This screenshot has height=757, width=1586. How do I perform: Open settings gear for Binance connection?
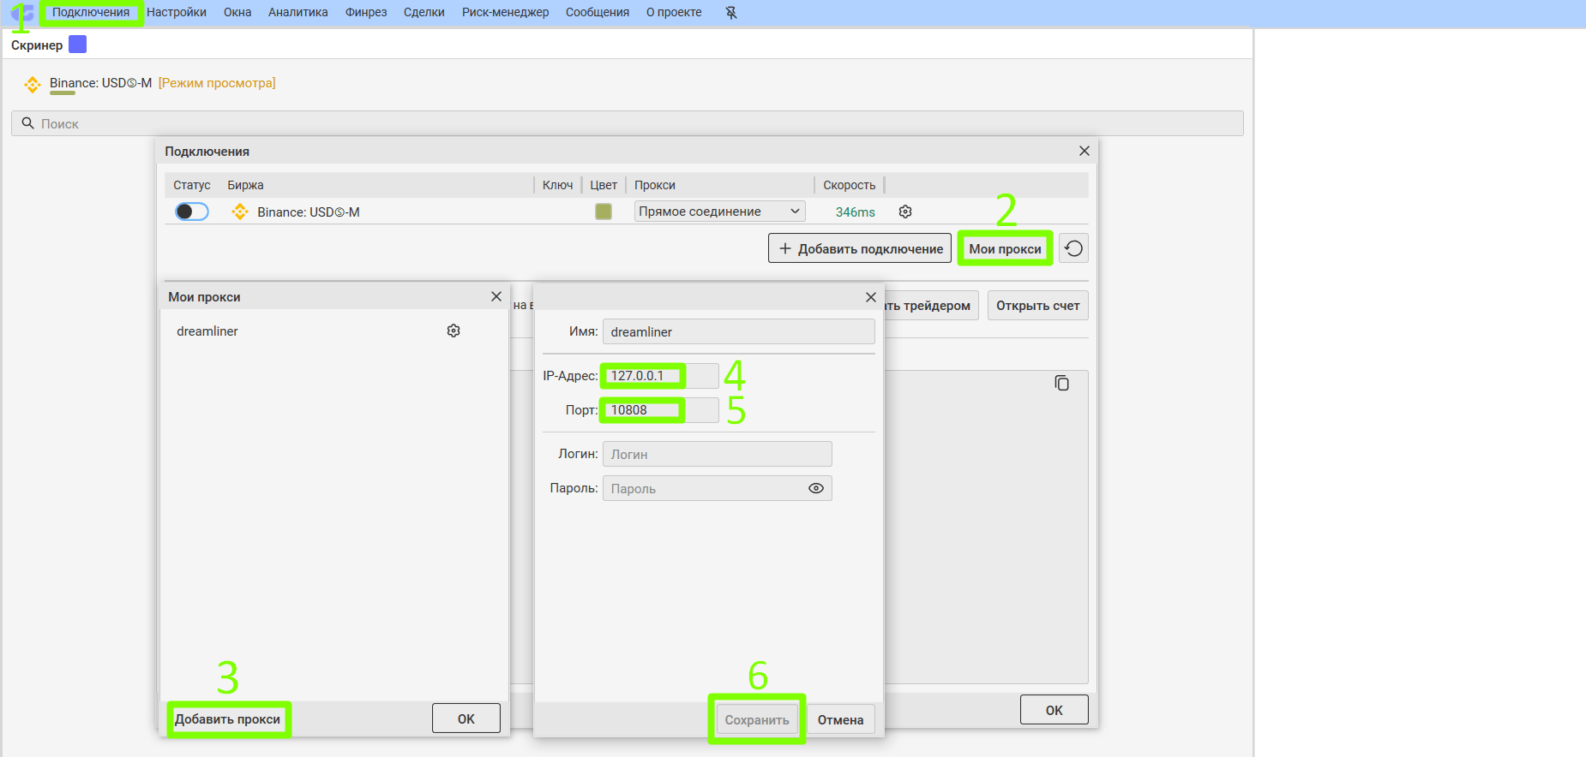coord(905,212)
